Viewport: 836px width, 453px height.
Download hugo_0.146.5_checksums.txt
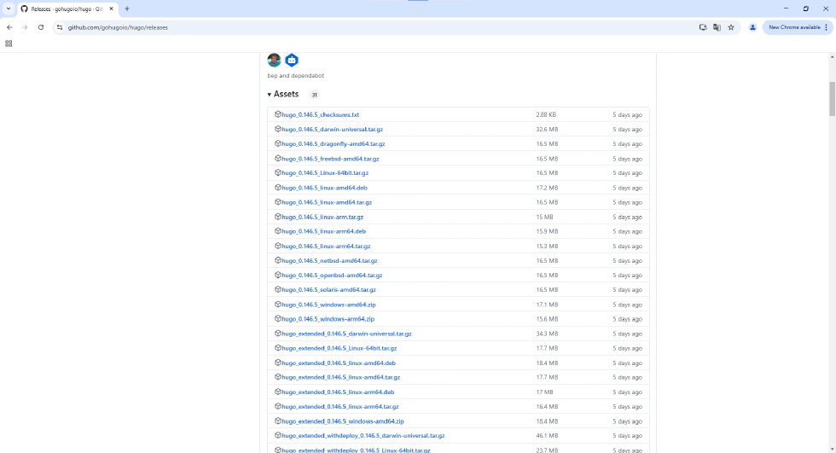coord(320,114)
